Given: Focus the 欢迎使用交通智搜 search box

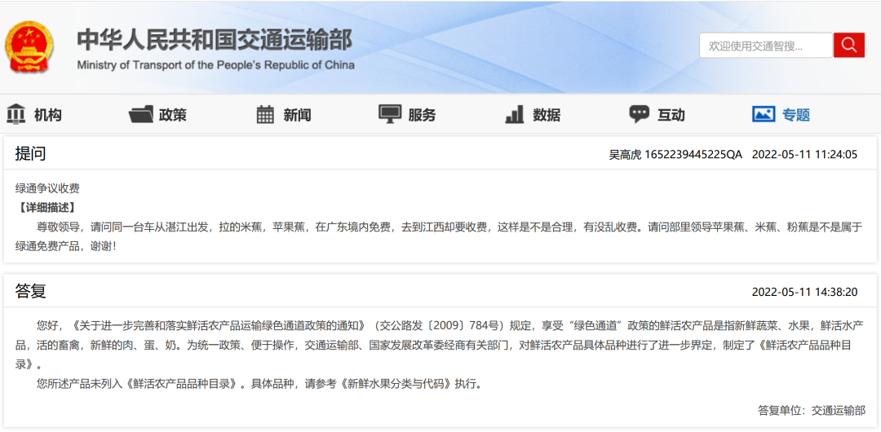Looking at the screenshot, I should [x=765, y=46].
